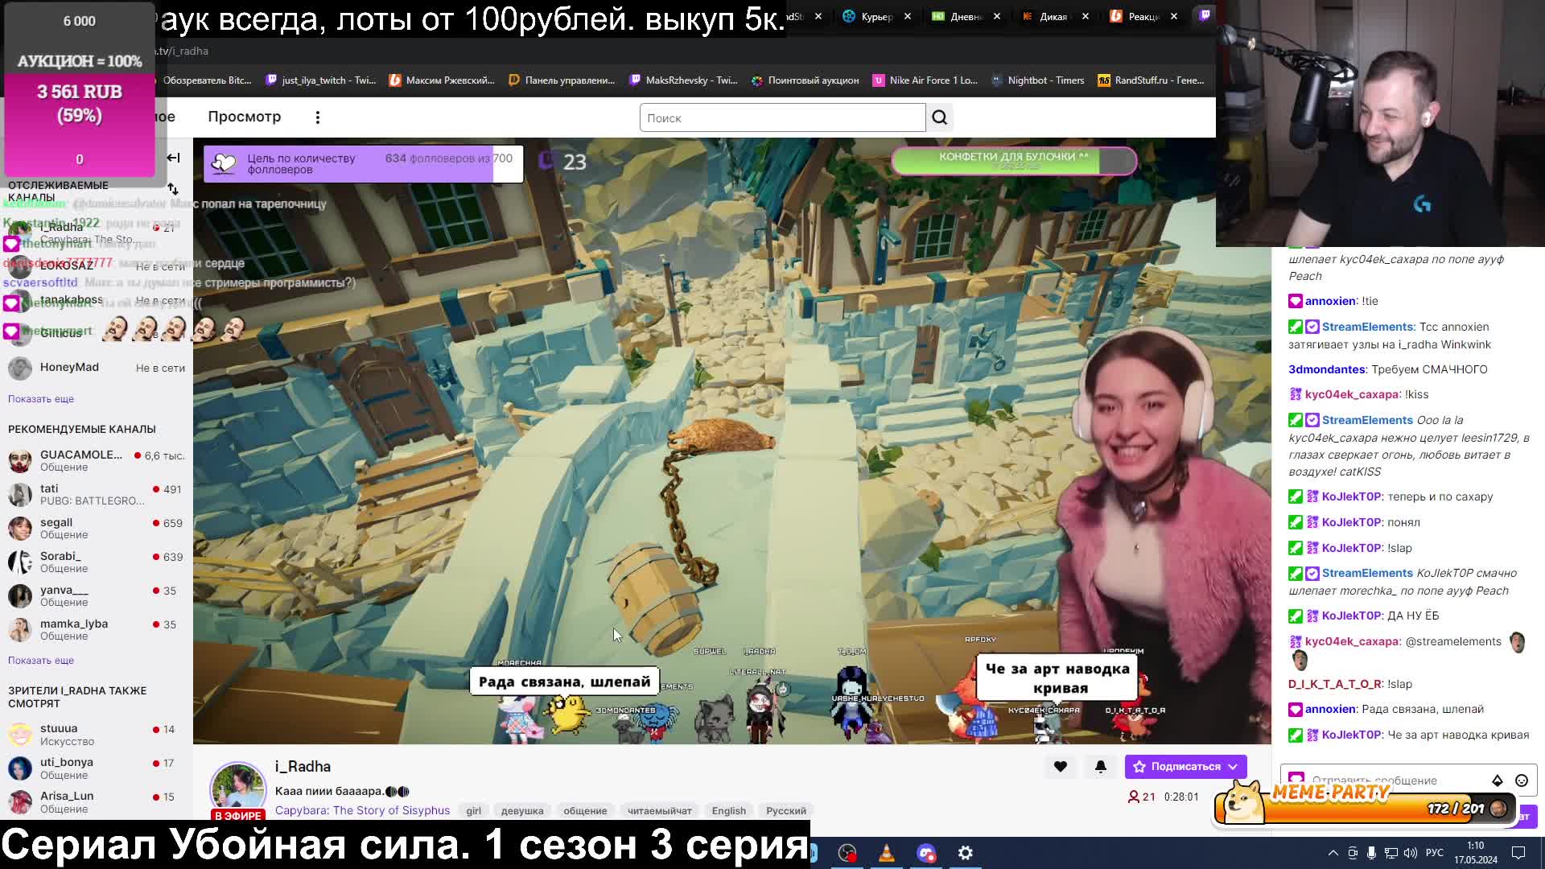Click the heart follow button under stream
Screen dimensions: 1545x869
(1061, 767)
